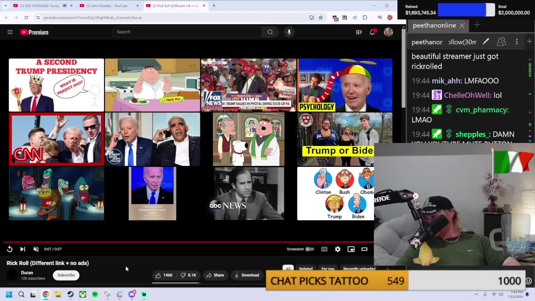The width and height of the screenshot is (535, 301).
Task: Open the YouTube account avatar menu
Action: tap(388, 32)
